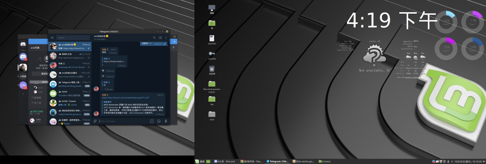Viewport: 486px width, 164px height.
Task: Open the gawairac.blogspot channel chat
Action: (x=70, y=56)
